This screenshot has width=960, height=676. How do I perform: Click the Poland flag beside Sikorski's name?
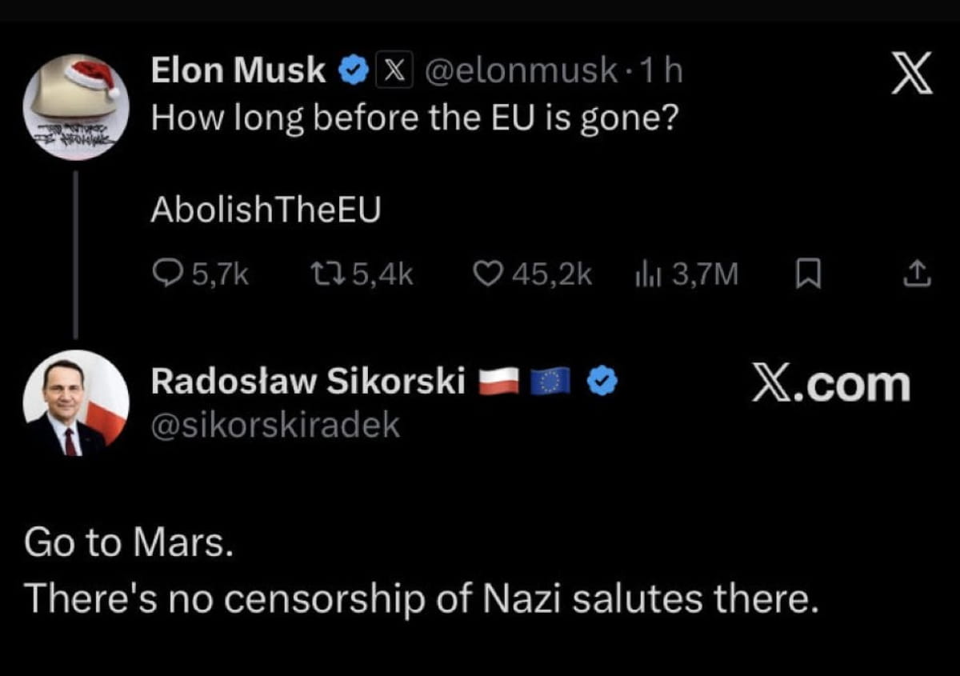pyautogui.click(x=500, y=383)
